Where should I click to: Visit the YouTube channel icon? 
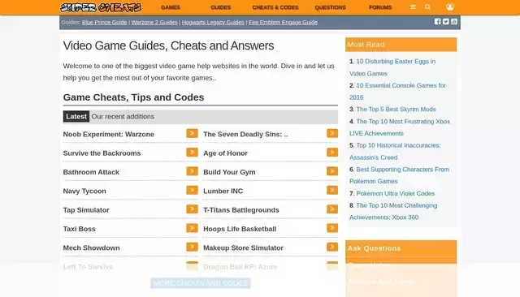coord(454,22)
